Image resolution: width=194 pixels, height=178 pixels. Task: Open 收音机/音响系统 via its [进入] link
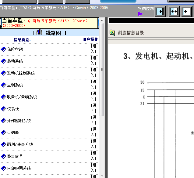(93, 96)
